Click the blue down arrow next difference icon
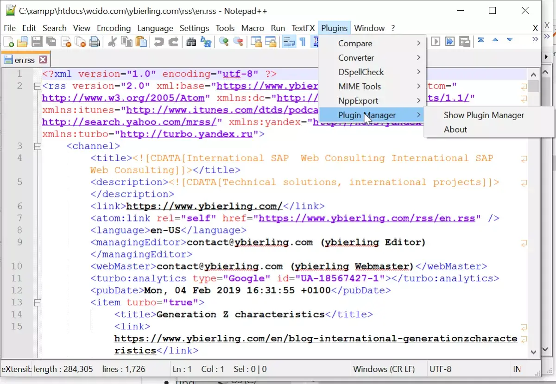 [x=510, y=40]
